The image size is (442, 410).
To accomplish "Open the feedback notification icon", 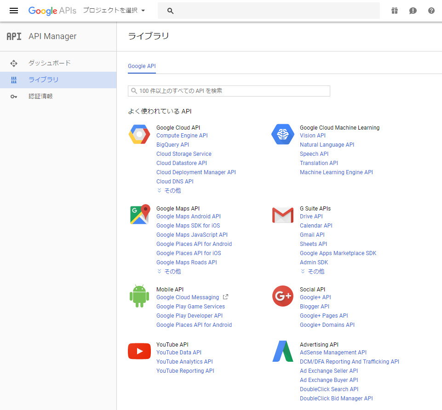I will (x=413, y=11).
